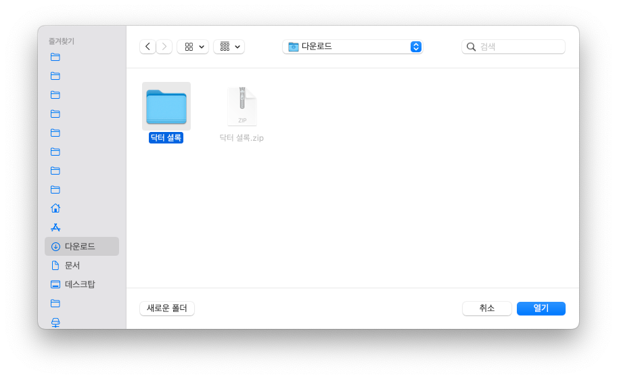The height and width of the screenshot is (379, 617).
Task: Click the magnifying glass search icon
Action: click(471, 47)
